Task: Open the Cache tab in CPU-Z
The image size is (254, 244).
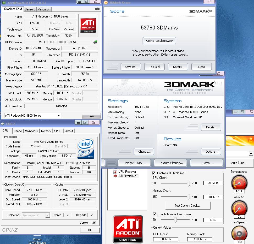Action: (x=18, y=131)
